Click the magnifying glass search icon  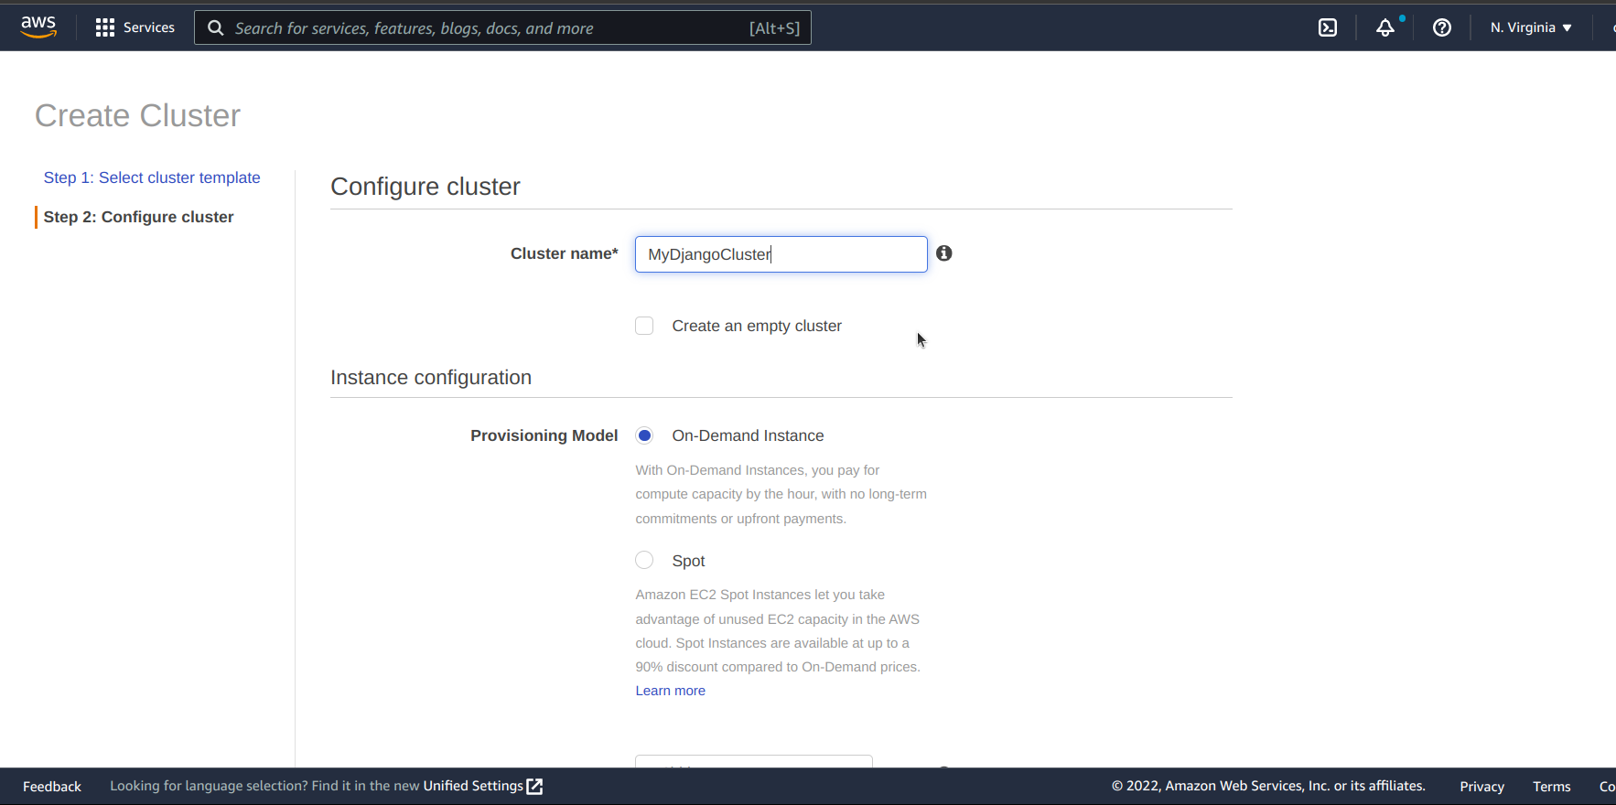click(216, 28)
